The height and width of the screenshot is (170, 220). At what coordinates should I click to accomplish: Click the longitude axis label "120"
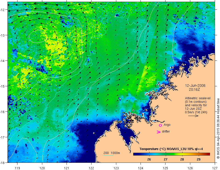click(42, 168)
